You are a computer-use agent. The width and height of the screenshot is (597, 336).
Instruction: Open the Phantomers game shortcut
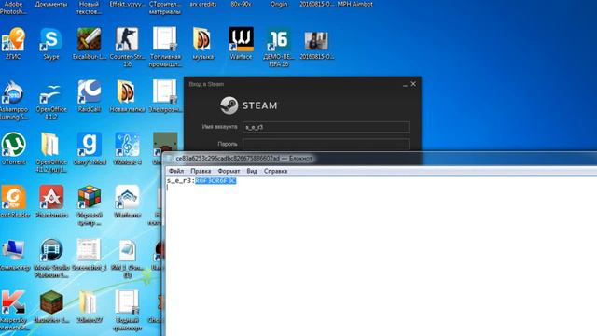click(51, 197)
